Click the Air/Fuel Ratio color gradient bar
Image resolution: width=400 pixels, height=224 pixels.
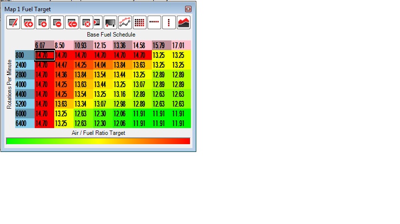point(98,141)
